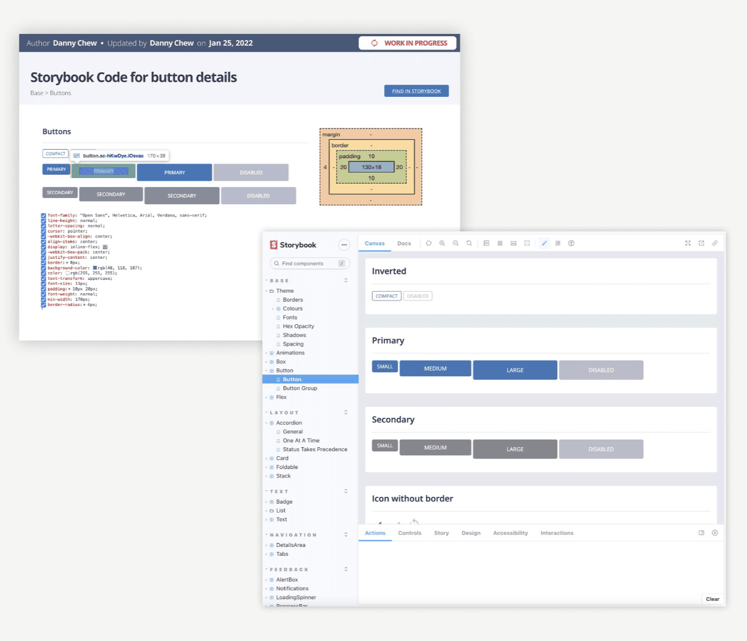This screenshot has width=747, height=641.
Task: Change the addons panel orientation
Action: tap(701, 533)
